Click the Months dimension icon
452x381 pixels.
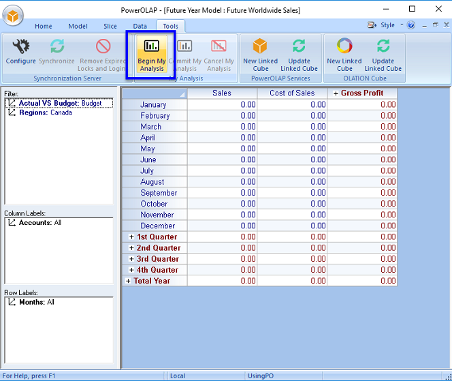(12, 302)
